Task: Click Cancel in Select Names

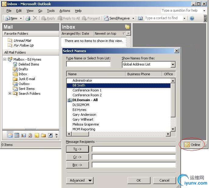Action: 164,180
